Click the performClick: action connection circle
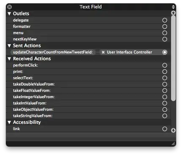 click(165, 65)
